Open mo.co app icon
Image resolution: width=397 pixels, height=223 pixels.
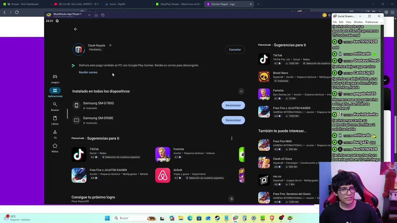coord(264,180)
